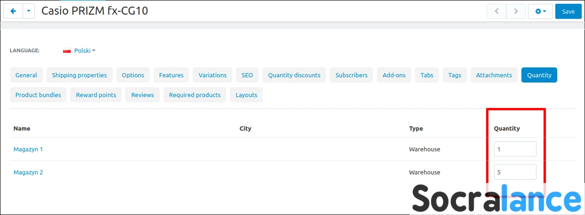
Task: Open the Magazyn 1 warehouse link
Action: click(28, 149)
